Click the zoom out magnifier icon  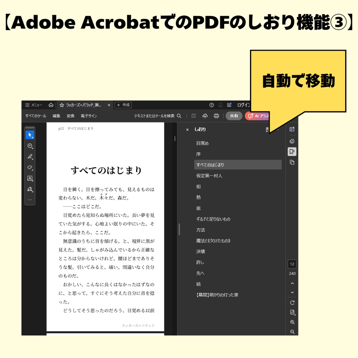click(x=292, y=332)
